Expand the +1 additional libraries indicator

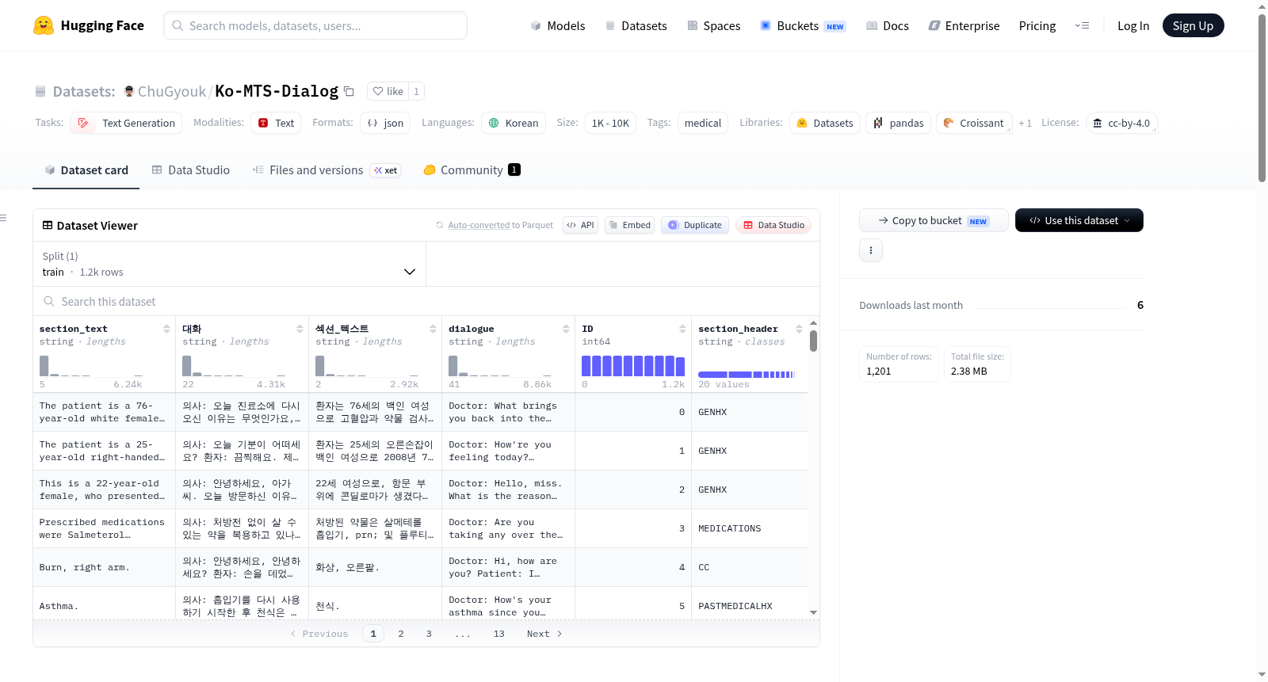coord(1025,123)
